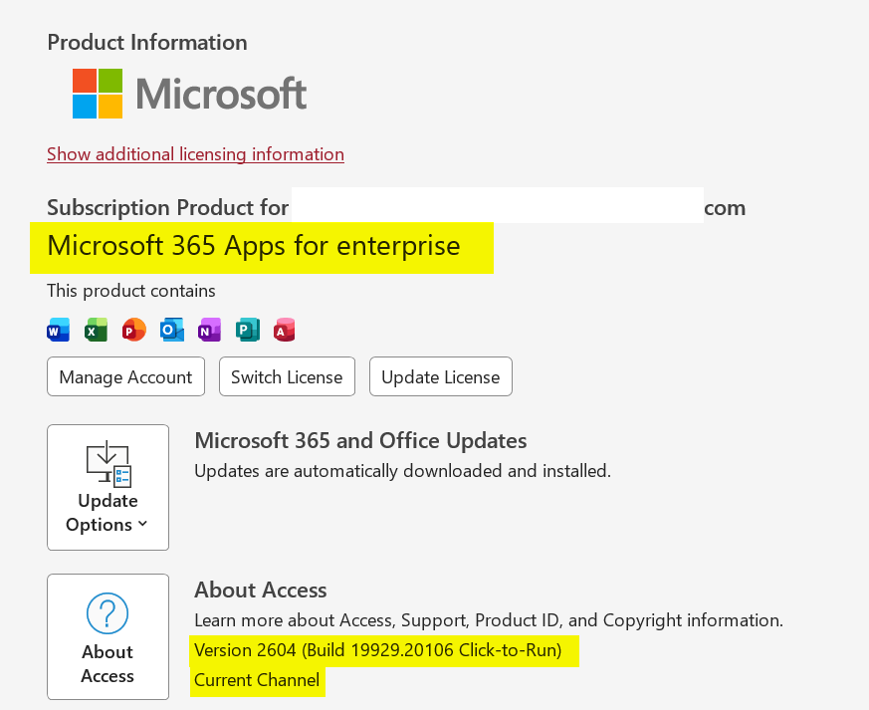Click the Excel app icon
Image resolution: width=869 pixels, height=710 pixels.
(96, 330)
